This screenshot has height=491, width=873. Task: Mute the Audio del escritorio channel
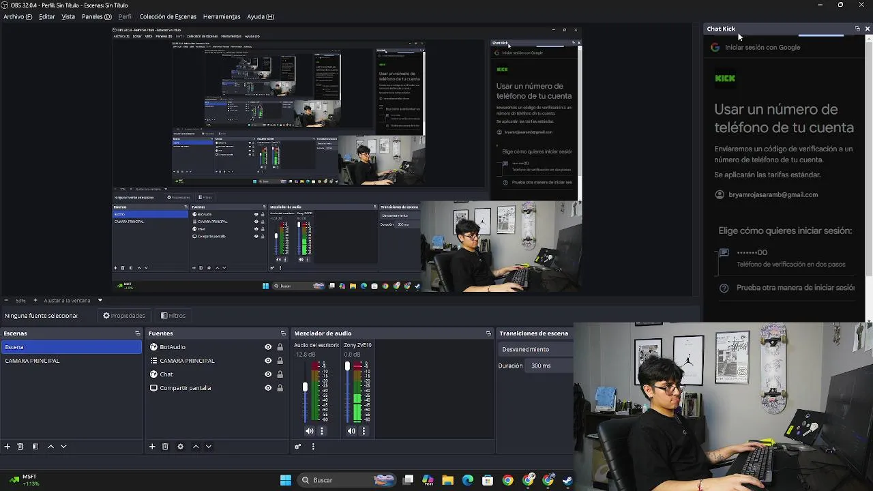click(310, 431)
